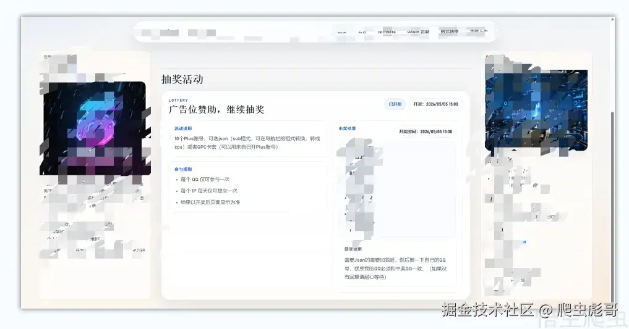Click the 需要Json的需要加我哈 instruction paragraph
The height and width of the screenshot is (329, 629).
[395, 268]
